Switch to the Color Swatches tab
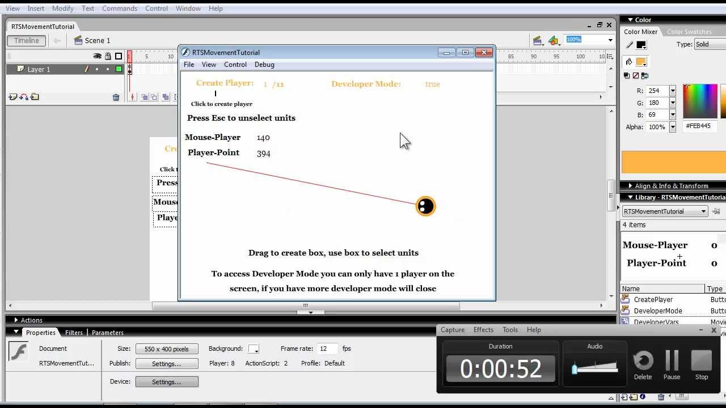The height and width of the screenshot is (408, 726). tap(689, 32)
